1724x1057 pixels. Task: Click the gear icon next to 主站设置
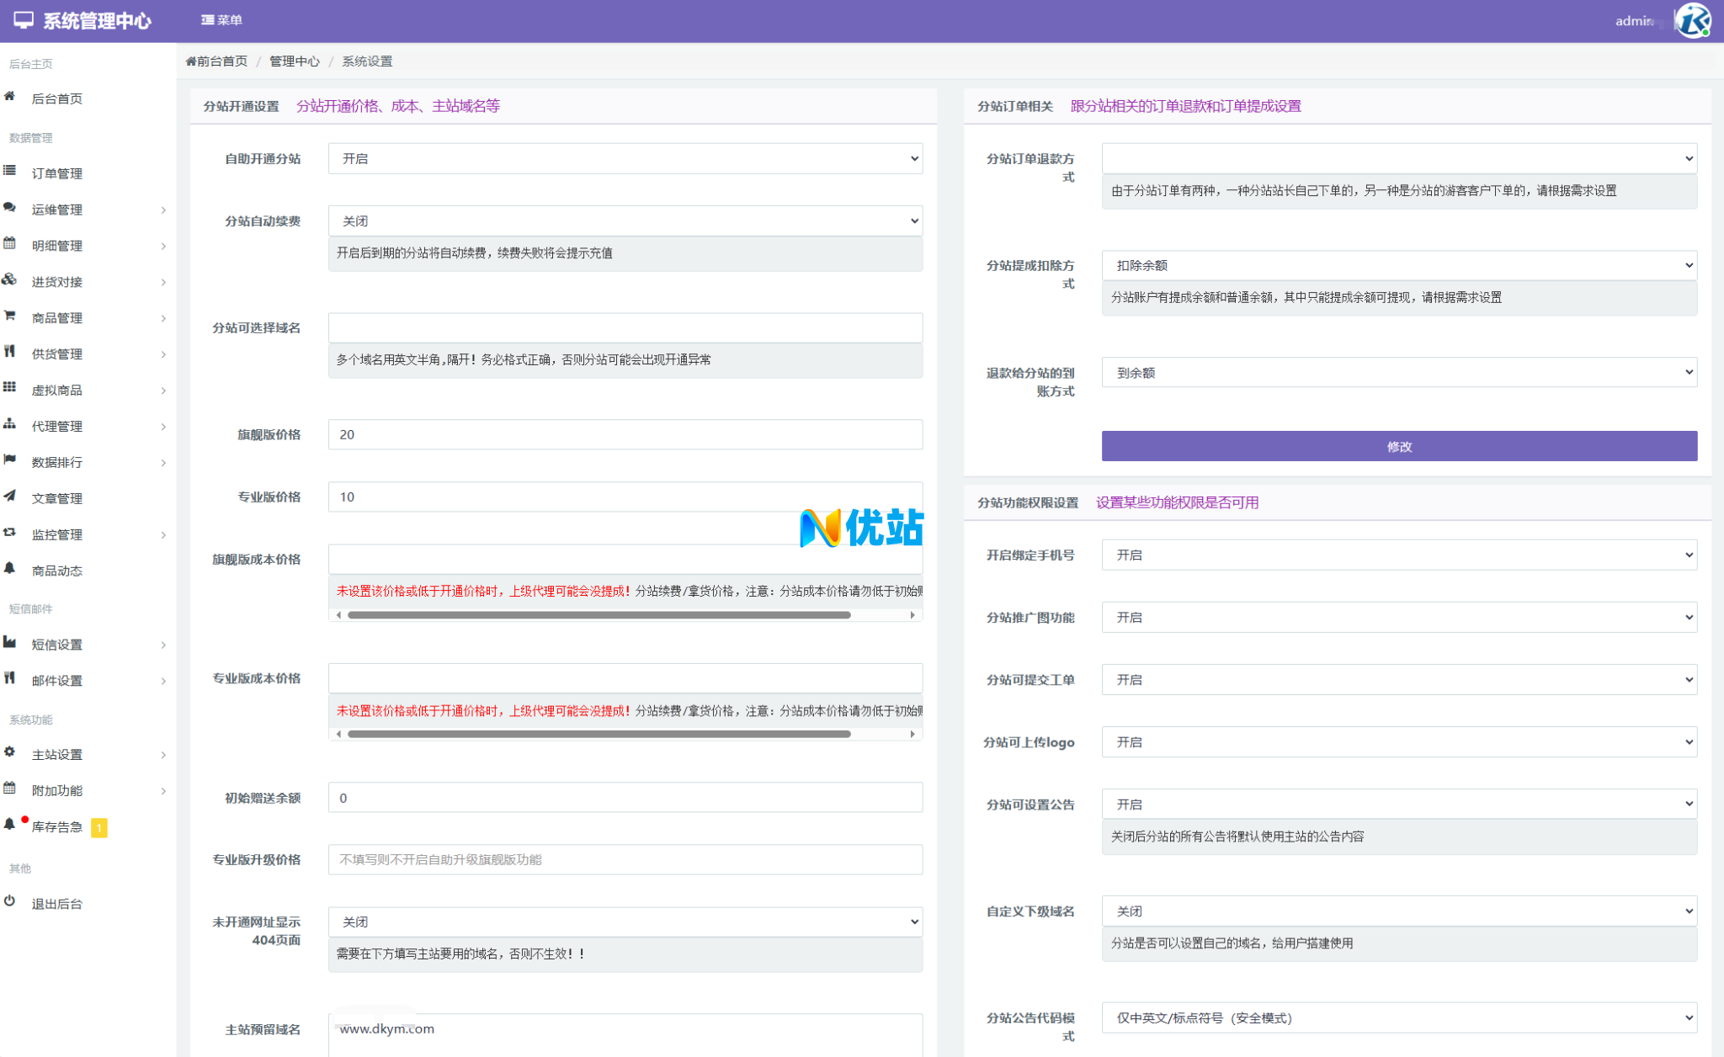(x=9, y=752)
